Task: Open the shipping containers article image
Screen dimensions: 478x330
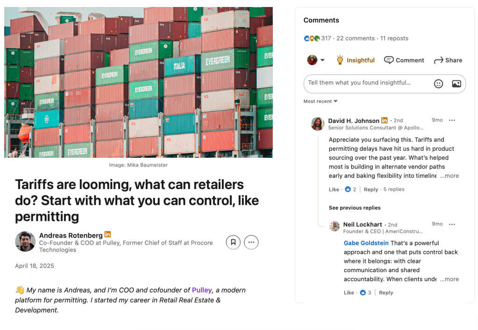Action: point(138,82)
